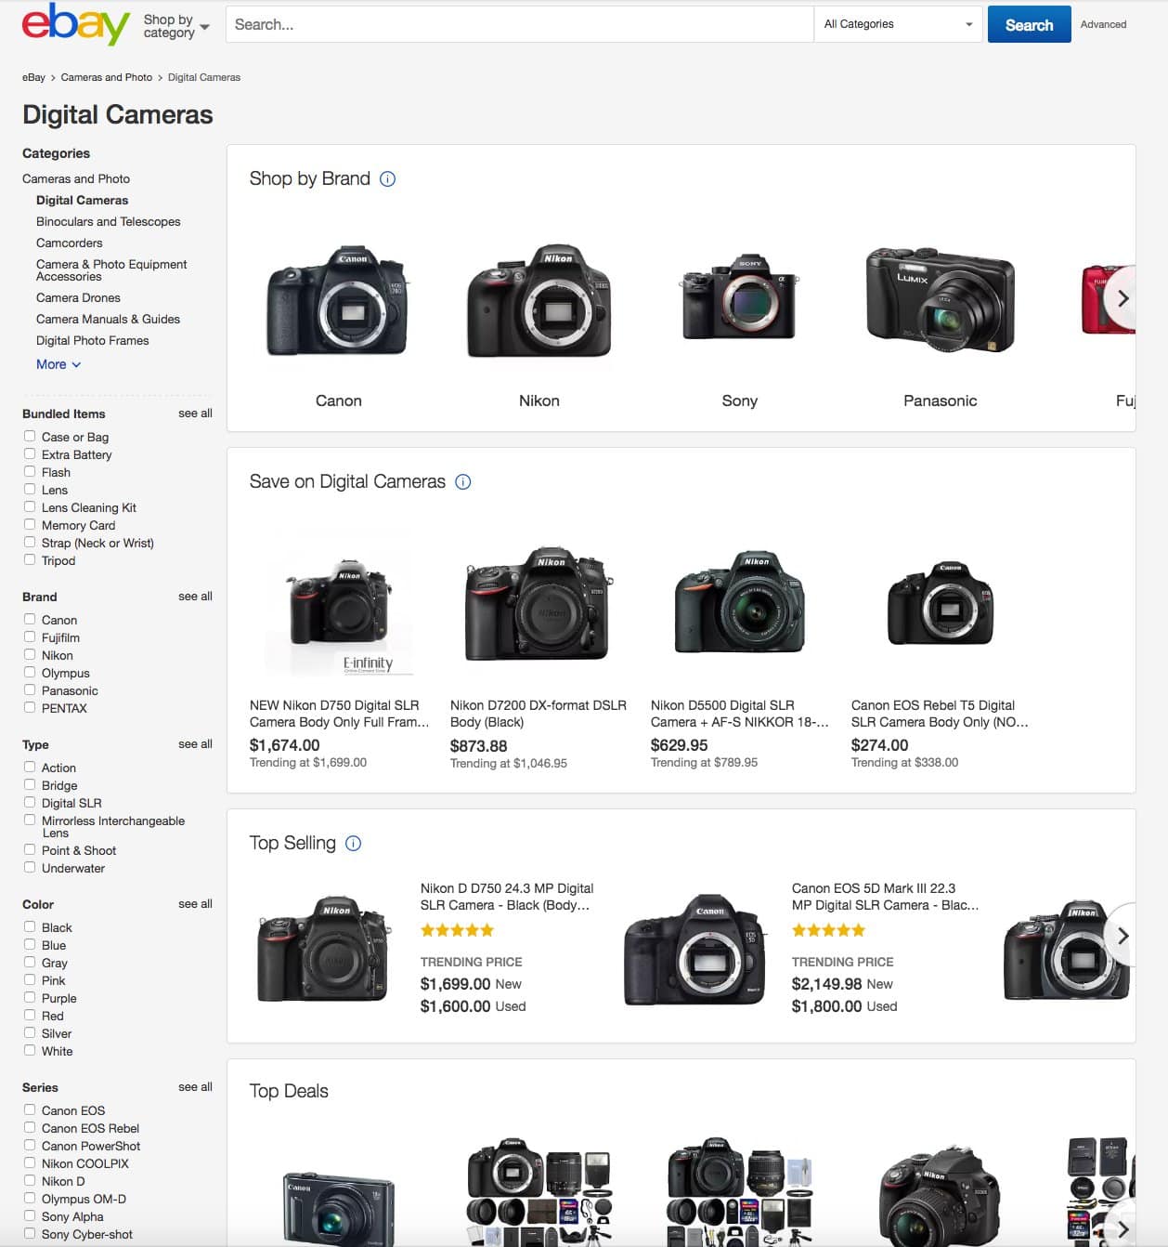The image size is (1168, 1247).
Task: Filter by Fujifilm brand checkbox
Action: [x=30, y=637]
